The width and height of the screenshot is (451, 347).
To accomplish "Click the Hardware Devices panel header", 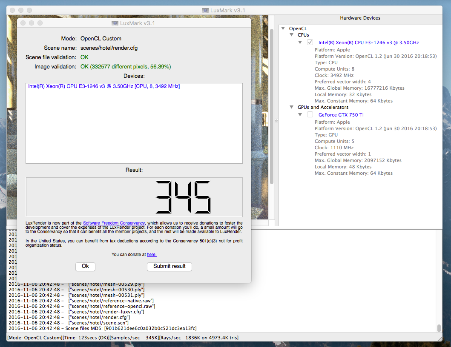I will (x=360, y=18).
